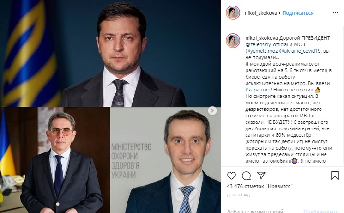Save post using bookmark icon
This screenshot has height=213, width=344.
pyautogui.click(x=335, y=176)
